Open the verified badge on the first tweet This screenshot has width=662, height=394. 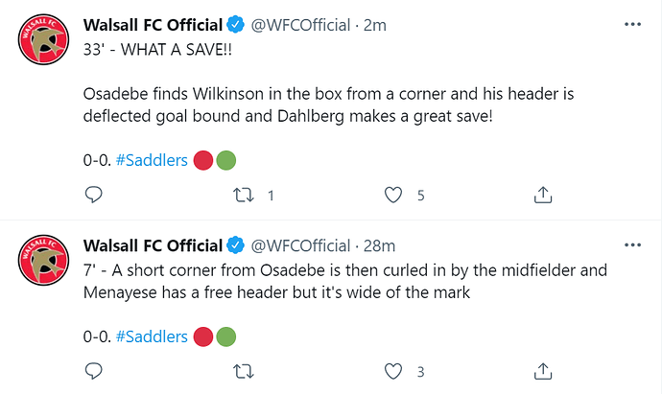pyautogui.click(x=236, y=25)
